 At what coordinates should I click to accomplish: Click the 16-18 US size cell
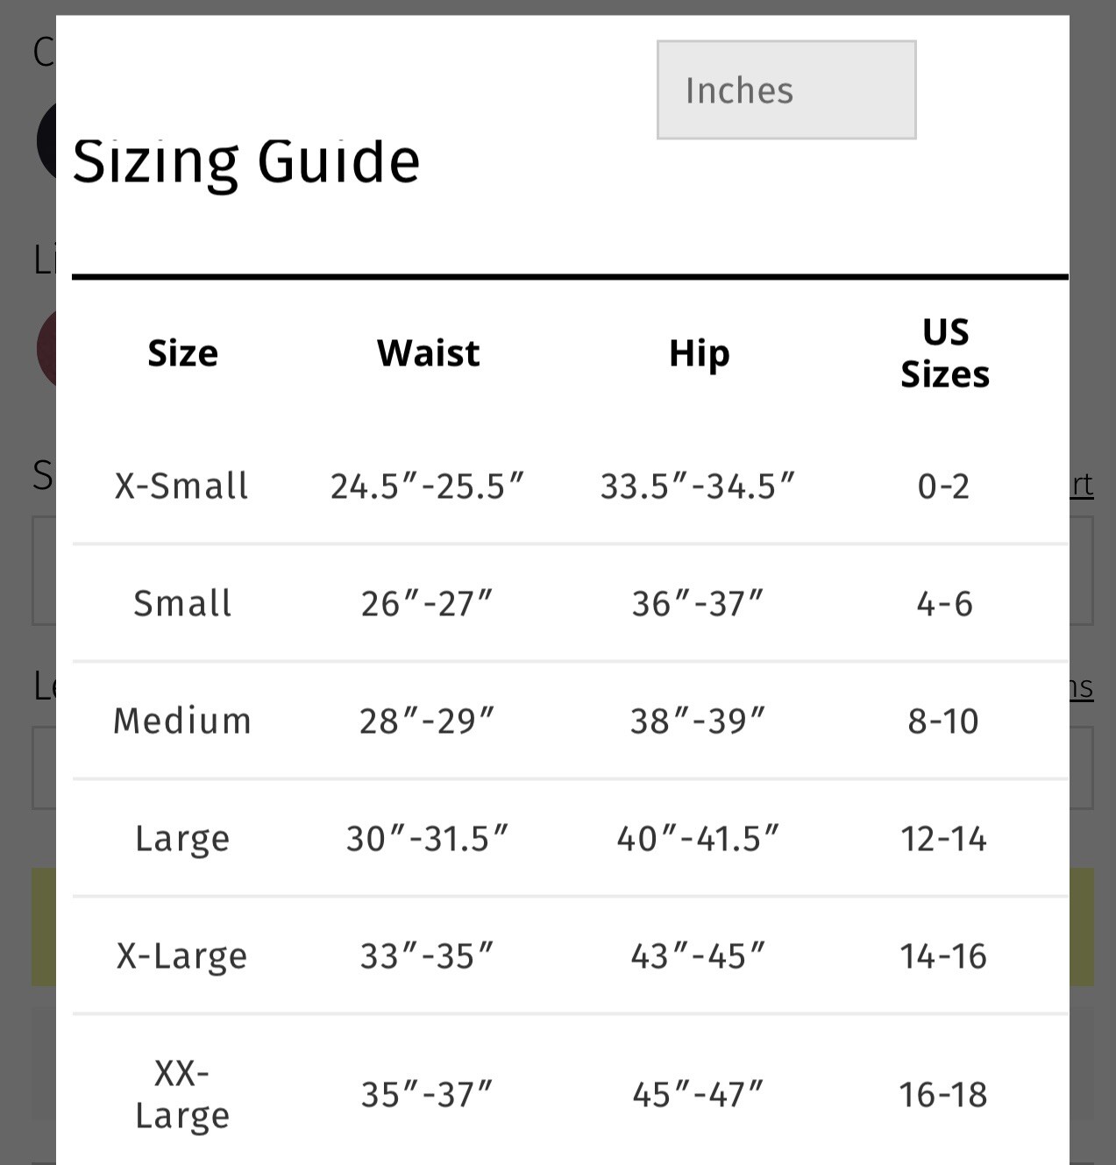(943, 1095)
